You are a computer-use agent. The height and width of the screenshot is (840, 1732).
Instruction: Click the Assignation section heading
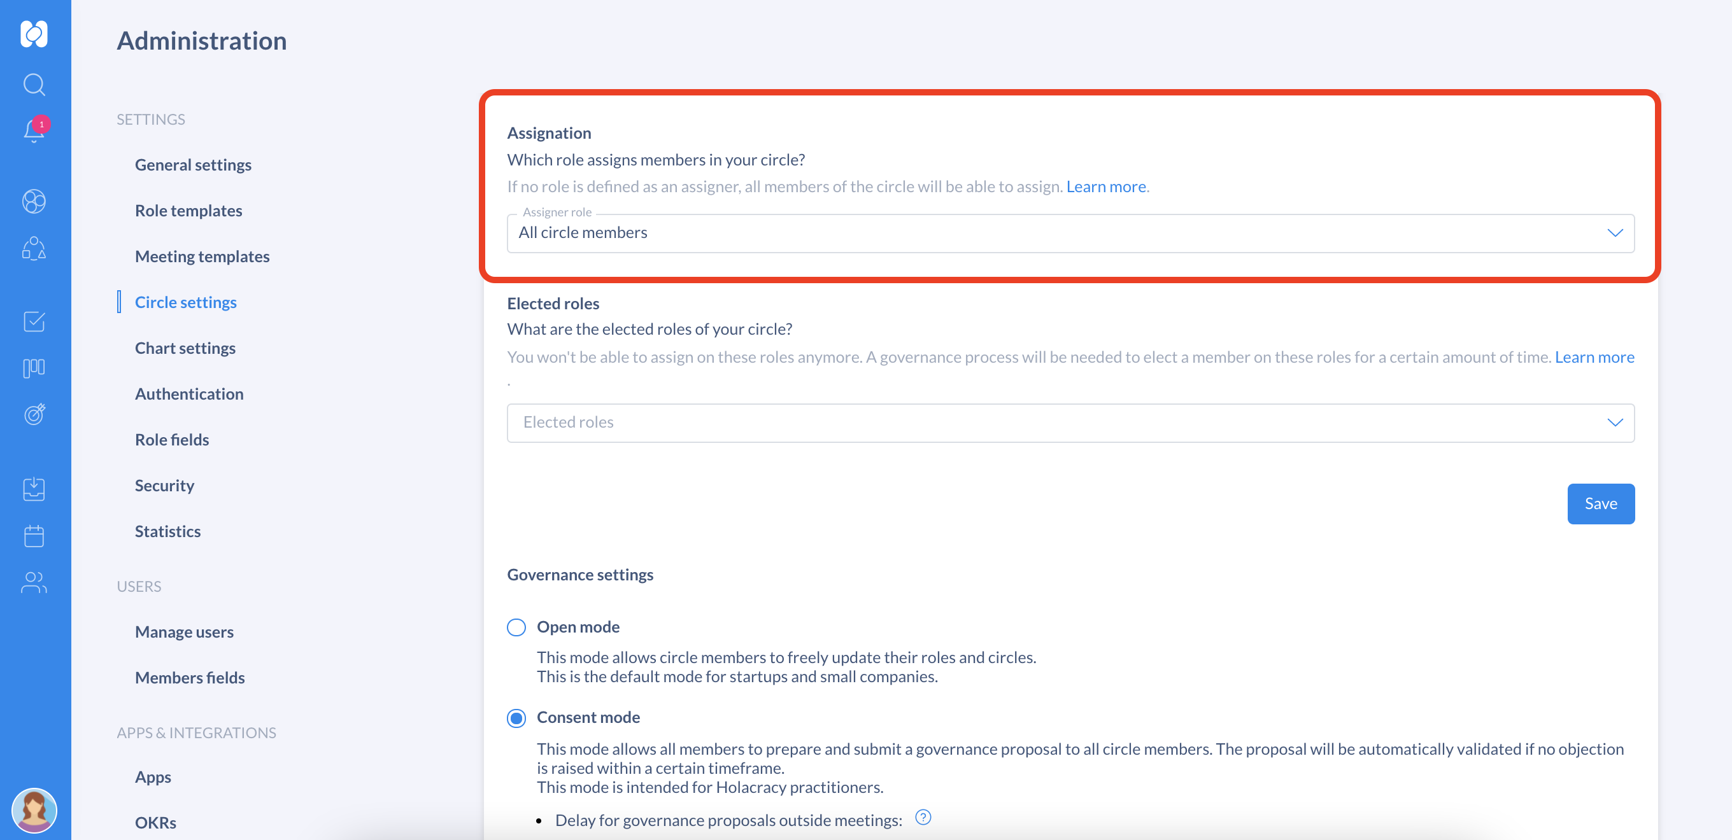coord(549,132)
